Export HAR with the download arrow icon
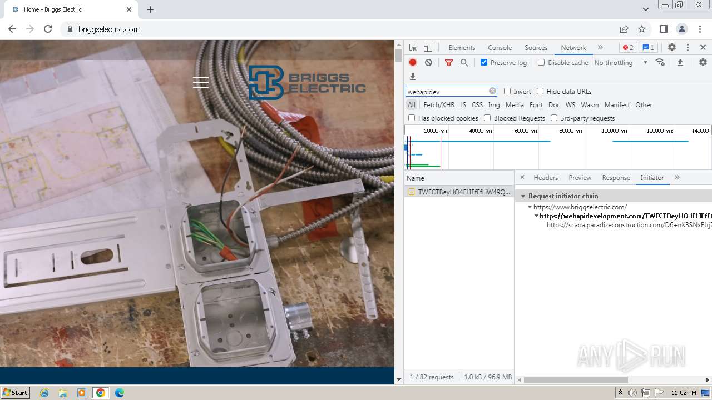This screenshot has width=712, height=400. tap(413, 77)
